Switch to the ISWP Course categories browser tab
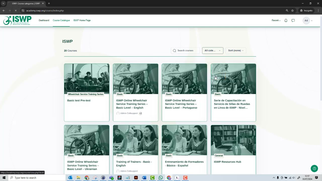 click(x=26, y=4)
